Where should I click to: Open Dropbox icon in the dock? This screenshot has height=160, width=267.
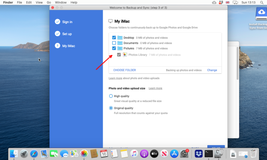(x=199, y=154)
